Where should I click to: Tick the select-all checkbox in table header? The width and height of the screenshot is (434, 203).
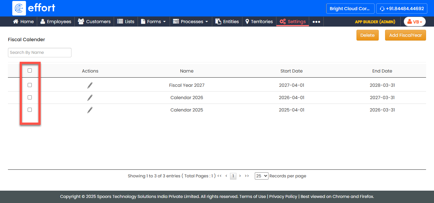coord(30,71)
